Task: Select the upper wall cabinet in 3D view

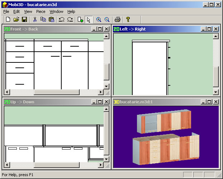Action: (164, 122)
